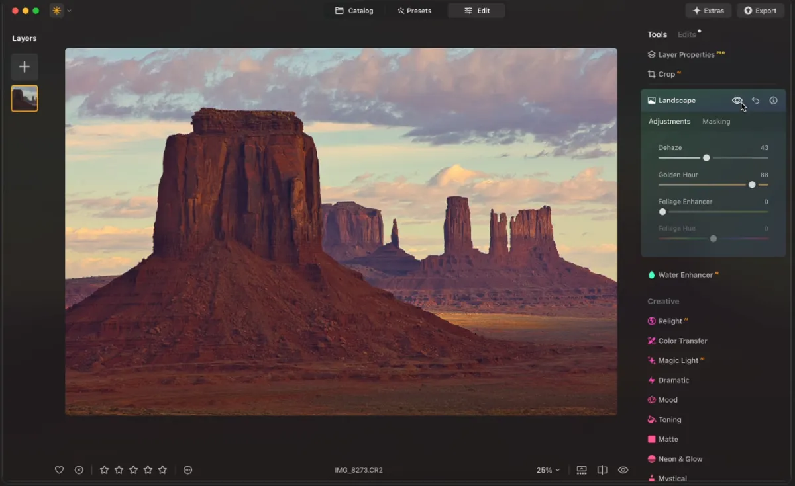Select the Dramatic creative tool
795x486 pixels.
(672, 380)
